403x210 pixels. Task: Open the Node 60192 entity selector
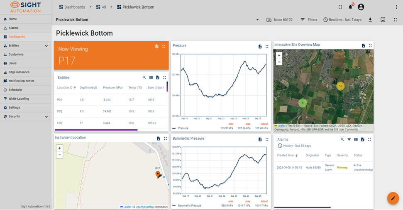[x=279, y=20]
